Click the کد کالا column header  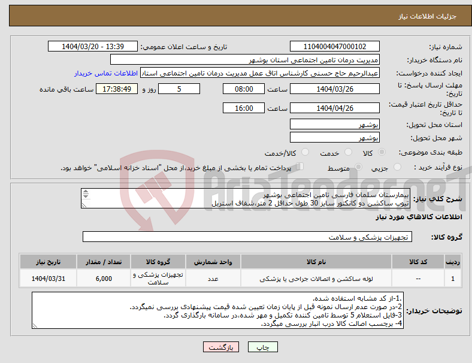click(x=418, y=262)
